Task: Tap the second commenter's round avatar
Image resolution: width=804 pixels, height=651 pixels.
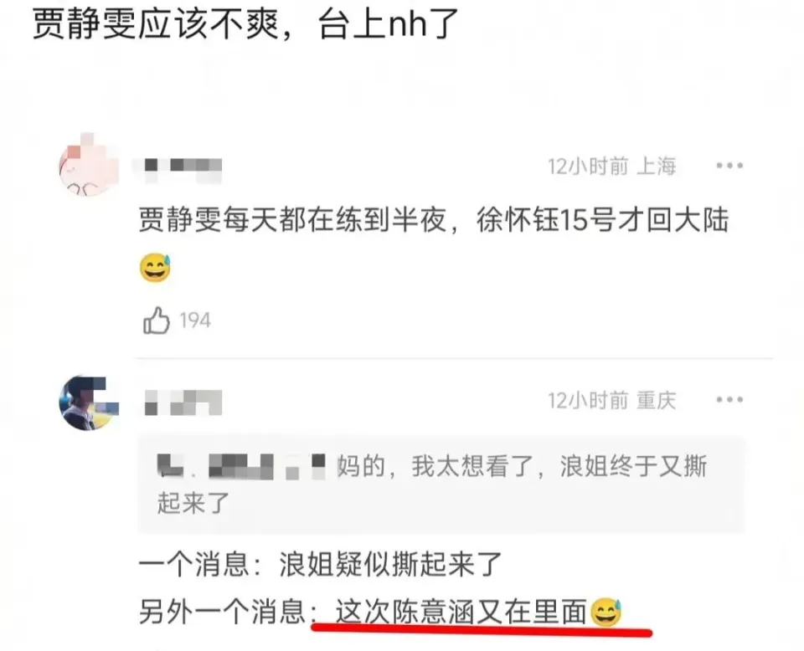Action: 89,402
